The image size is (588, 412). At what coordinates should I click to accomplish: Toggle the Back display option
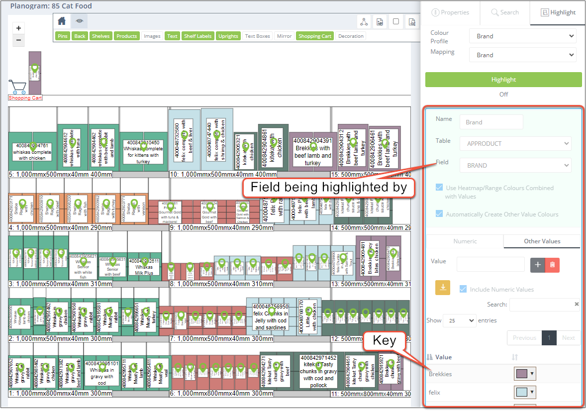(x=80, y=36)
